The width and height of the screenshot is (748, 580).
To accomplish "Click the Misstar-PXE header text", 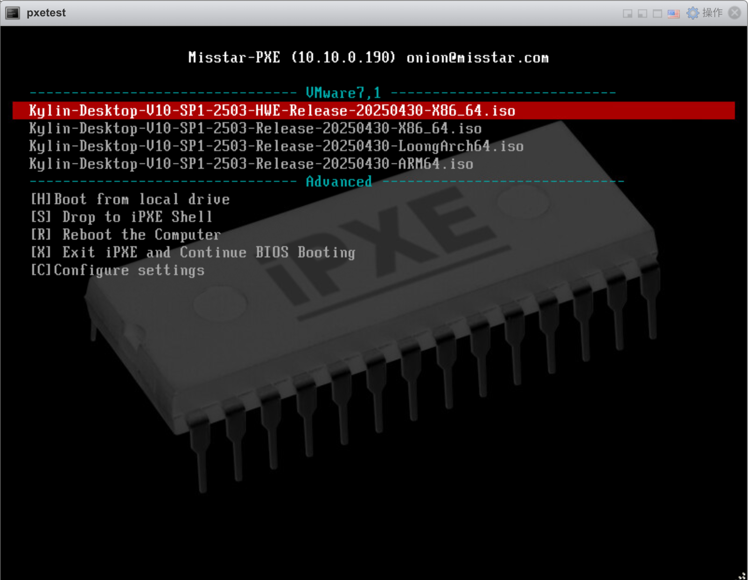I will [369, 57].
